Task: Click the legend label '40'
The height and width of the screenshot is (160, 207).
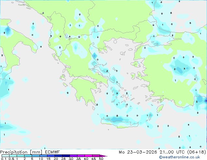Action: [x=86, y=159]
